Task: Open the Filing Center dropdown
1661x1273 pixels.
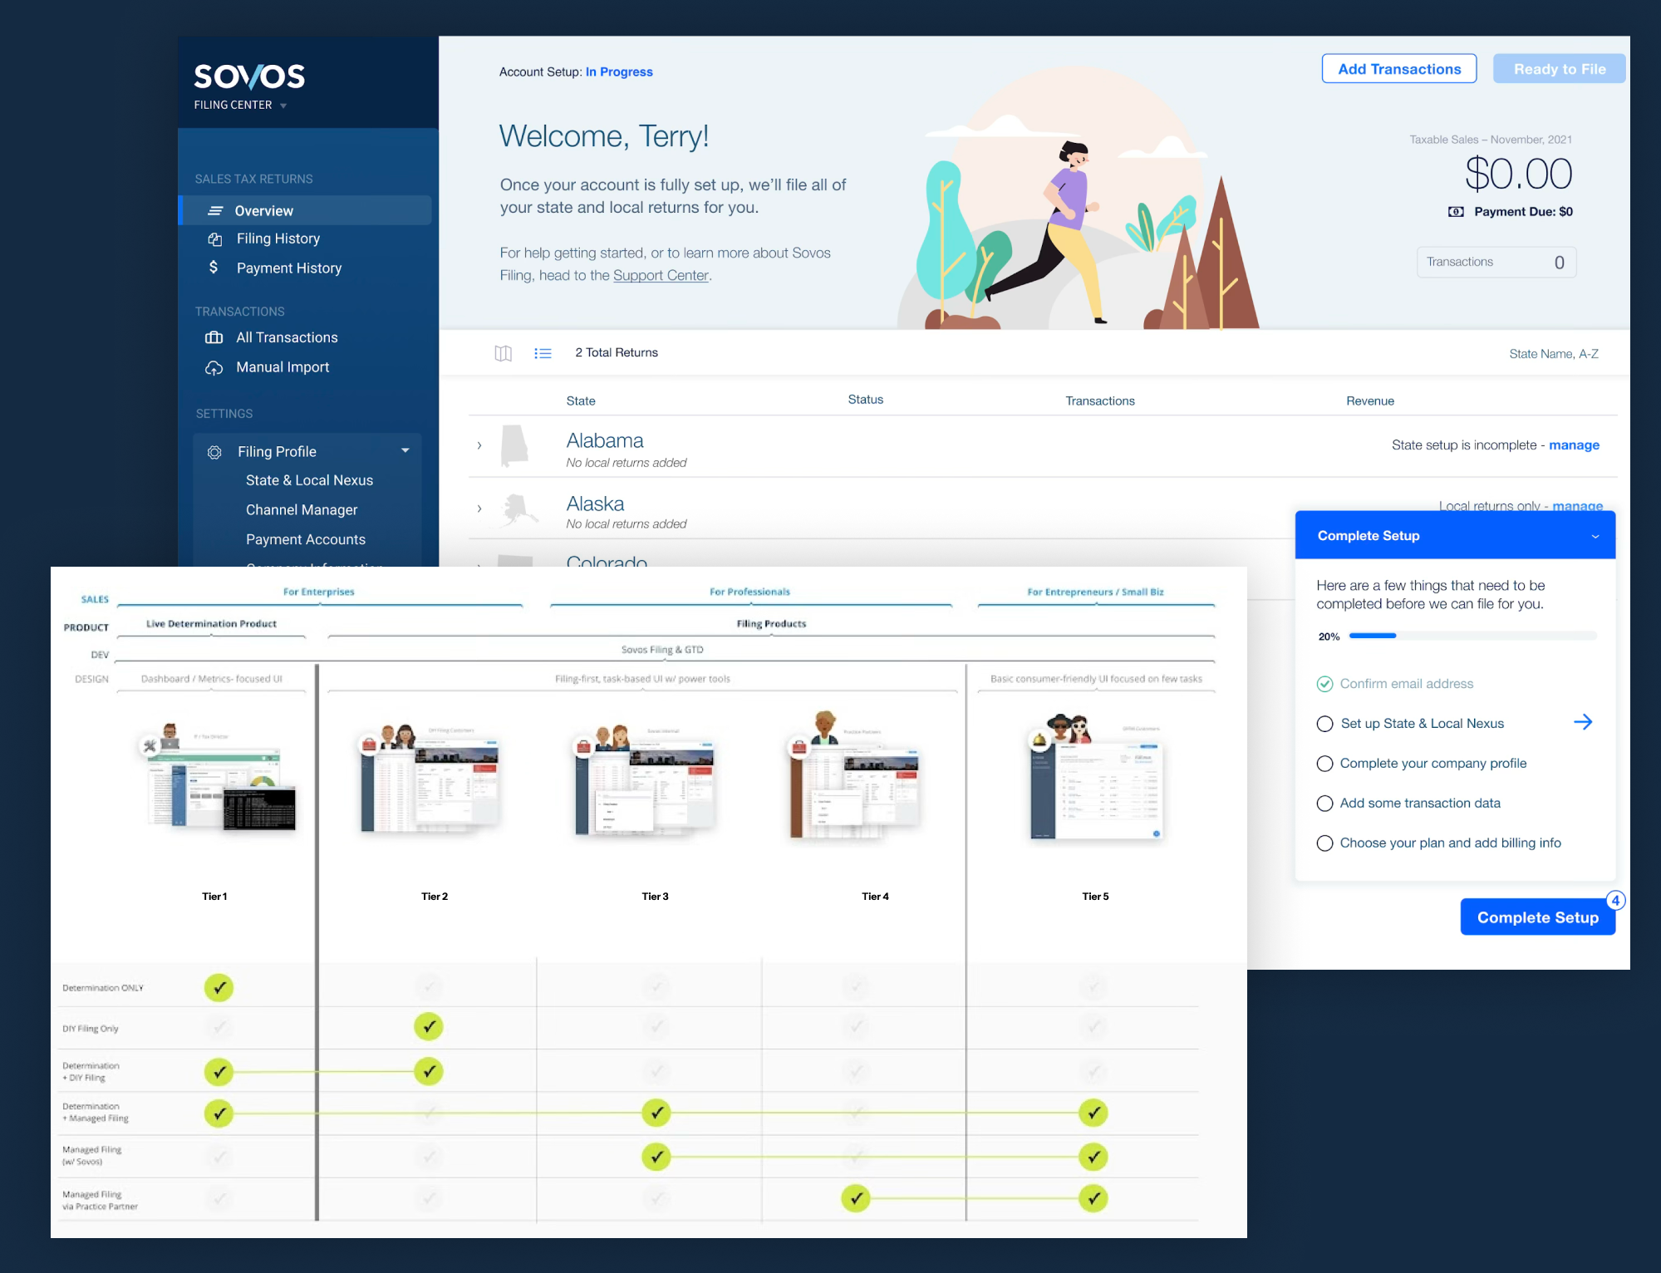Action: click(240, 106)
